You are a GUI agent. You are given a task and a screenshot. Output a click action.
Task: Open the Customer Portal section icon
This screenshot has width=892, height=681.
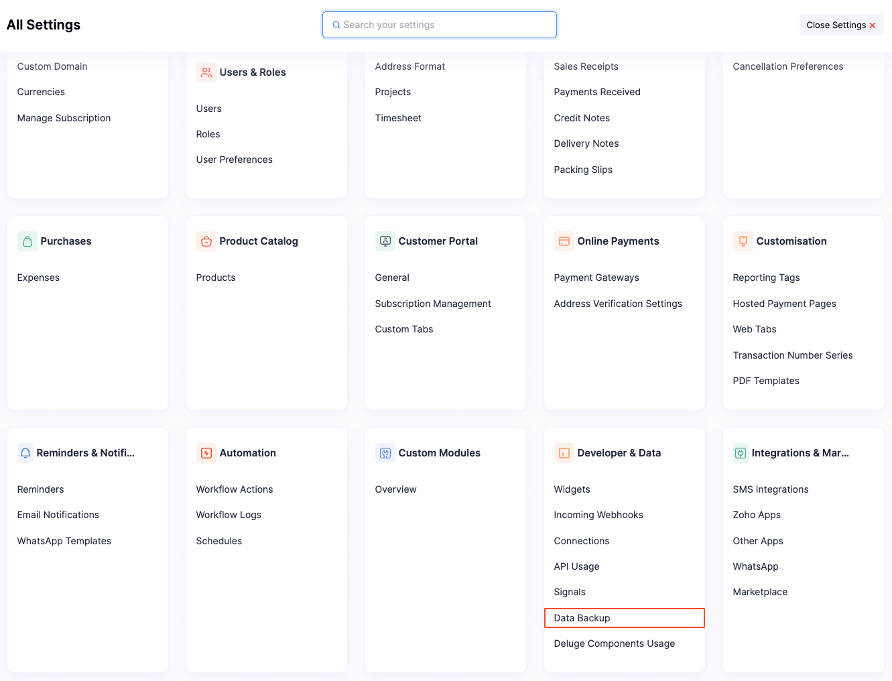pos(385,241)
